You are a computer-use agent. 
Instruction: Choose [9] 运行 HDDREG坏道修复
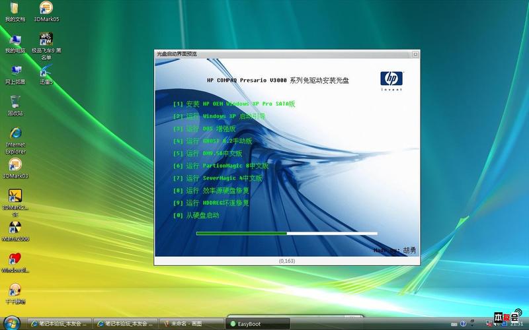pyautogui.click(x=211, y=203)
